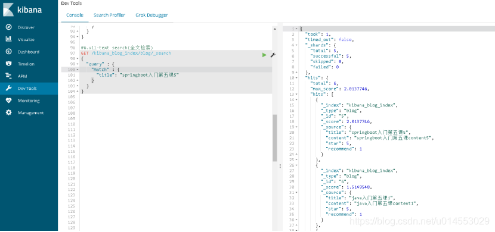Run request with green play button
495x232 pixels.
[264, 55]
